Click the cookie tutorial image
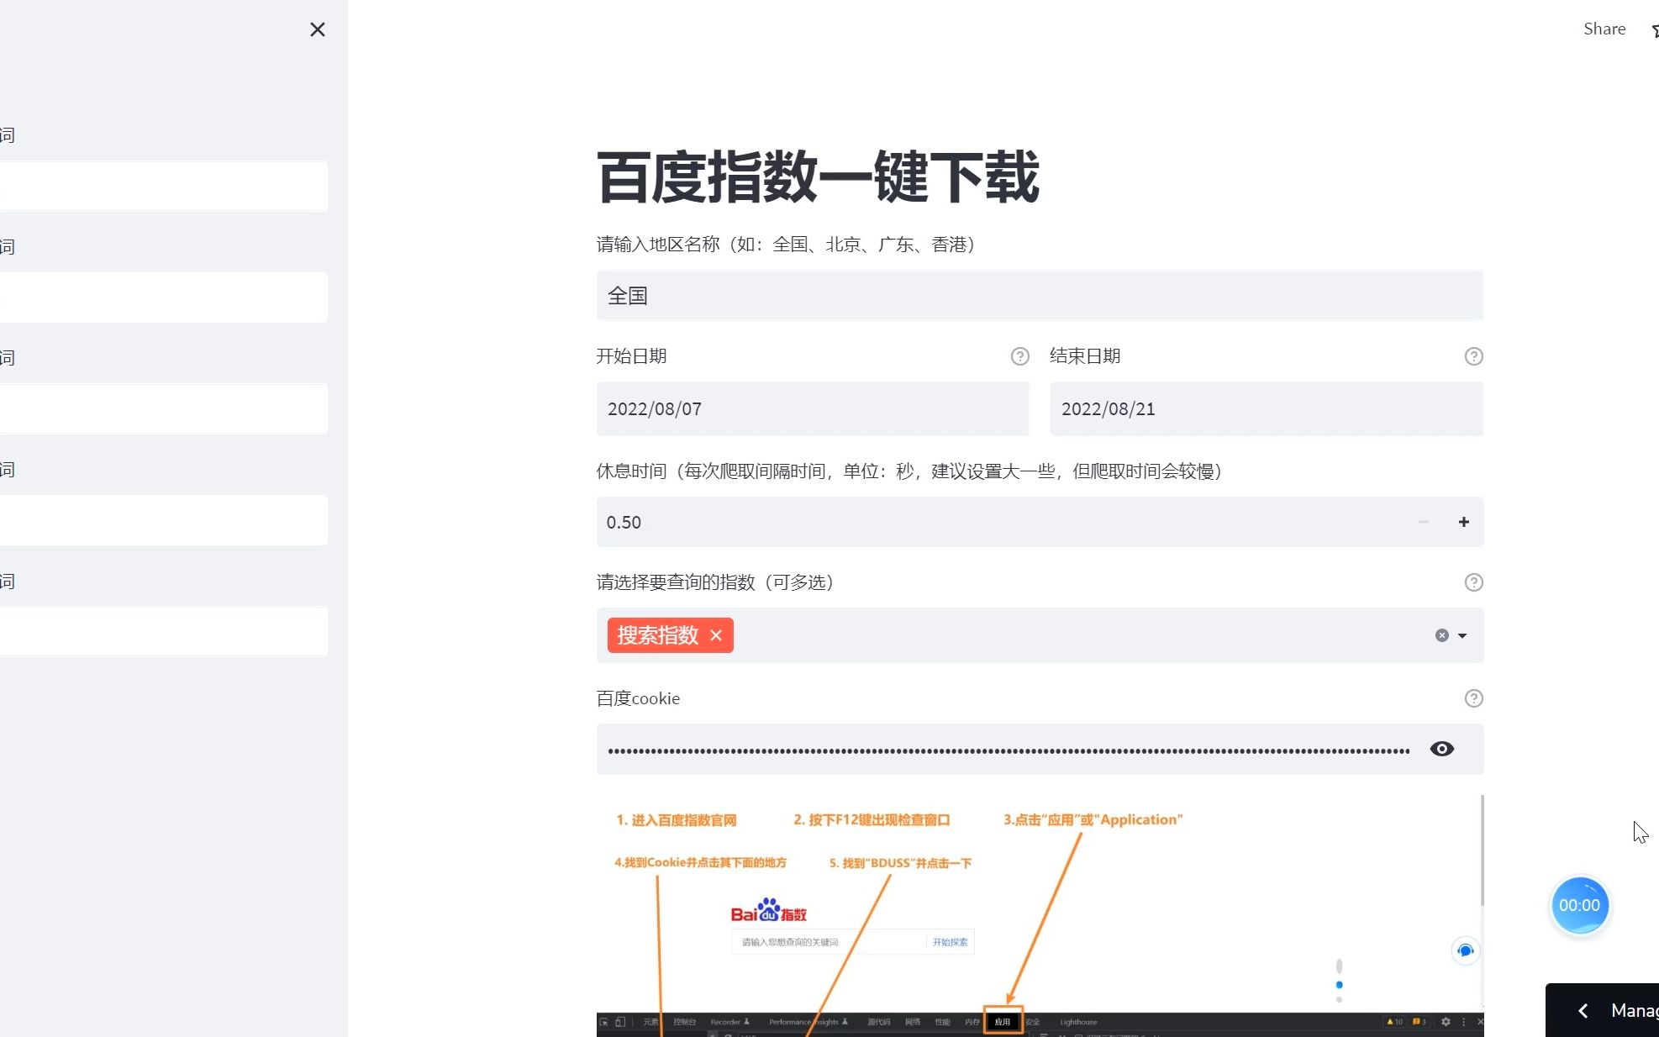The width and height of the screenshot is (1659, 1037). click(x=1040, y=916)
